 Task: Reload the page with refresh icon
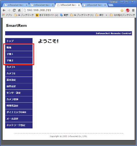[14, 10]
